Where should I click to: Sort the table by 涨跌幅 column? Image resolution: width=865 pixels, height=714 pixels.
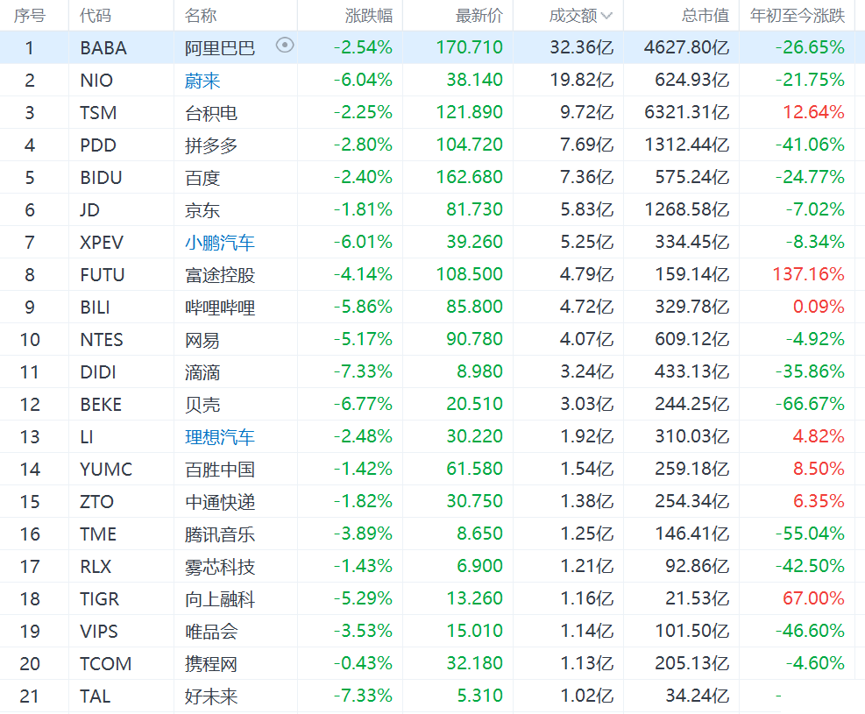[368, 16]
